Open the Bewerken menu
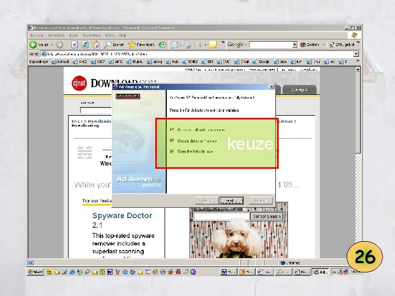395x296 pixels. tap(57, 35)
